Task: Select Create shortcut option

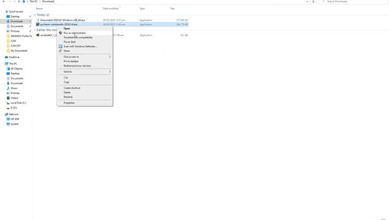Action: [x=72, y=88]
